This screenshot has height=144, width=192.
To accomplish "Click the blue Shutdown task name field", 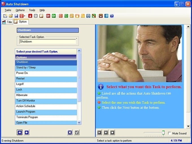I will click(x=48, y=30).
